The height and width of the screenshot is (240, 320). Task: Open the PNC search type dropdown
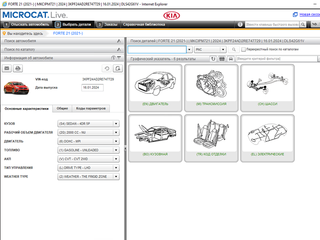point(210,49)
